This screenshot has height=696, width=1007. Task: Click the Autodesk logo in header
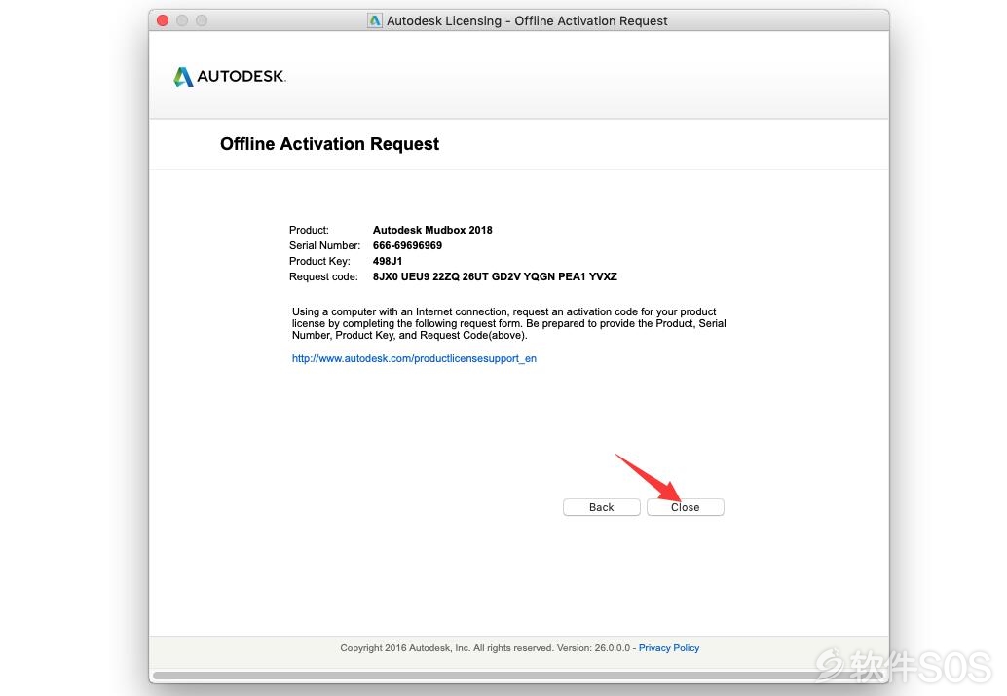tap(229, 76)
